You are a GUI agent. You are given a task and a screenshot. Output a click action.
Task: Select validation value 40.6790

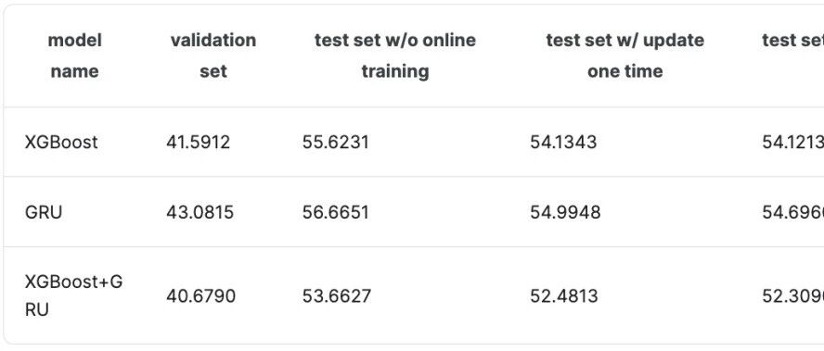pyautogui.click(x=200, y=296)
